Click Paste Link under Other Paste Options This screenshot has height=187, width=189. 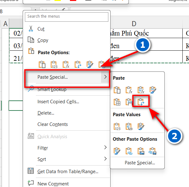click(129, 151)
